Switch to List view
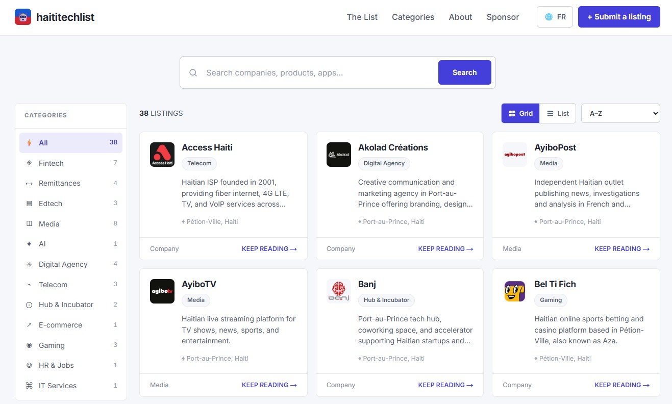This screenshot has height=404, width=672. click(x=558, y=113)
